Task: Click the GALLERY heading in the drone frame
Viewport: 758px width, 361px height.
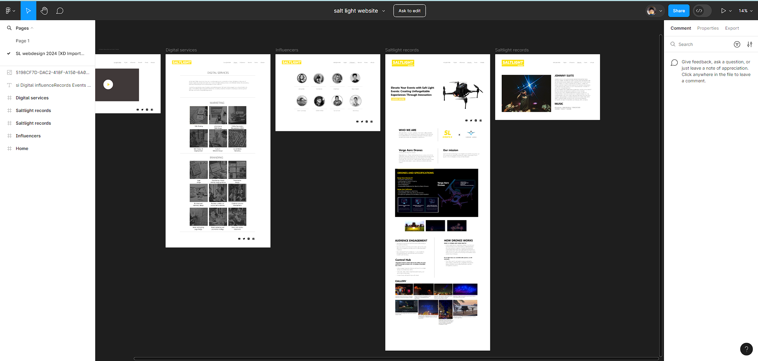Action: 401,281
